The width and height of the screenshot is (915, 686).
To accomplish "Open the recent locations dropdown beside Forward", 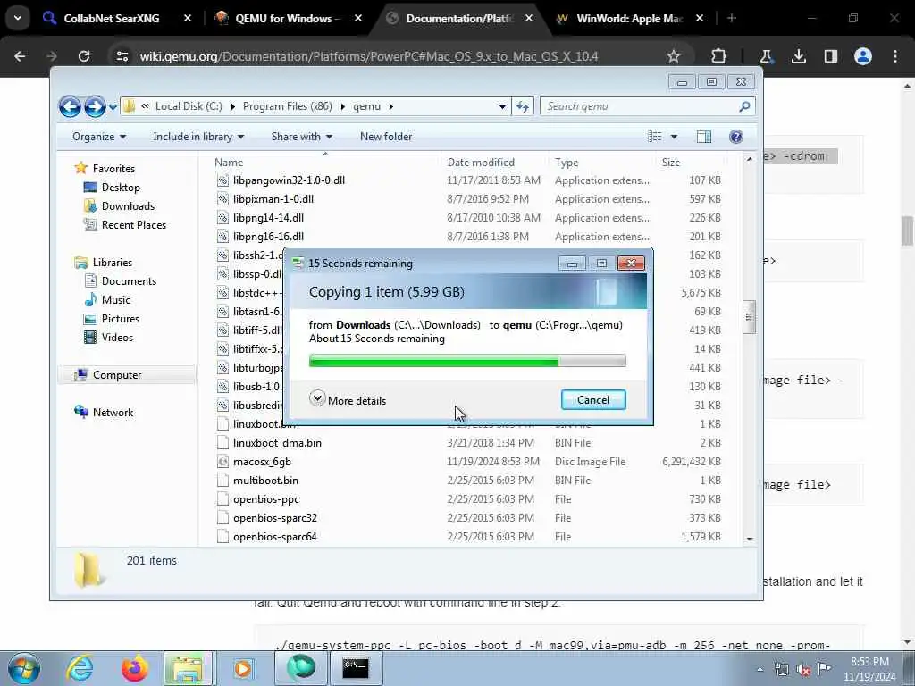I will point(113,107).
